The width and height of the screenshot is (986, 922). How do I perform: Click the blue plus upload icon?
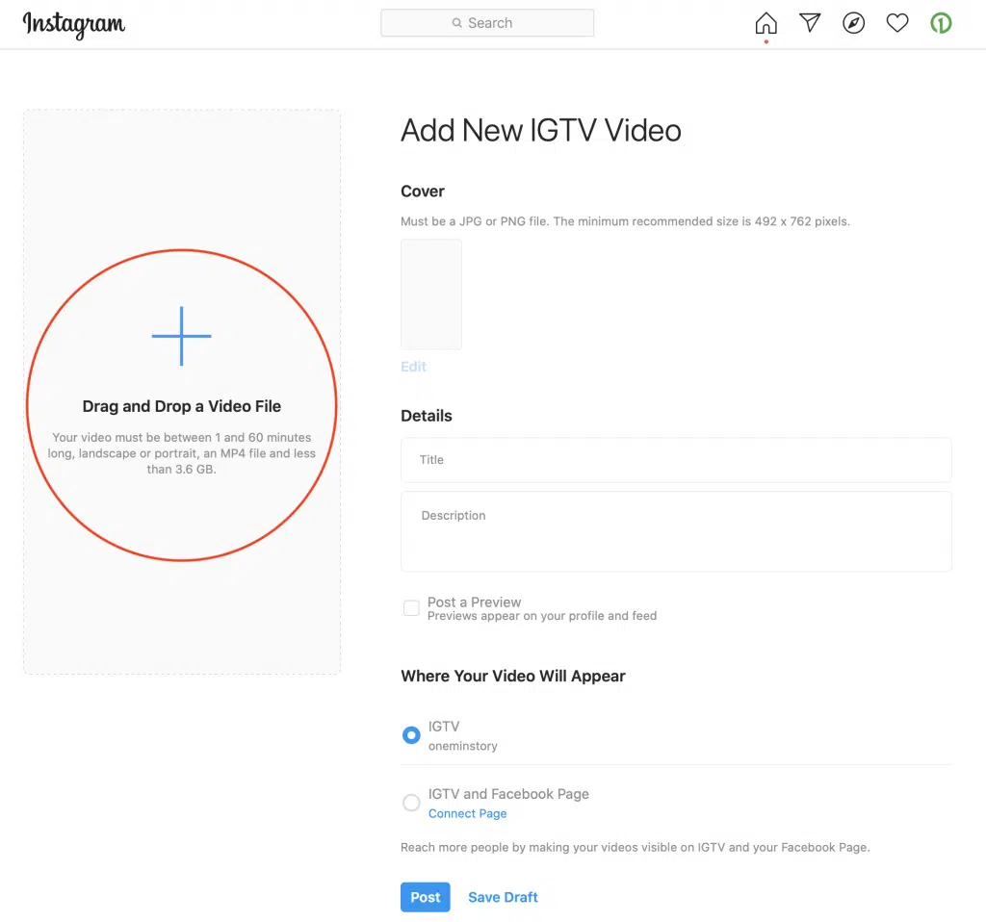pos(182,336)
